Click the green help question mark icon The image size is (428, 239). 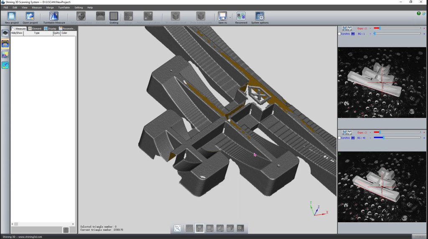(x=419, y=13)
